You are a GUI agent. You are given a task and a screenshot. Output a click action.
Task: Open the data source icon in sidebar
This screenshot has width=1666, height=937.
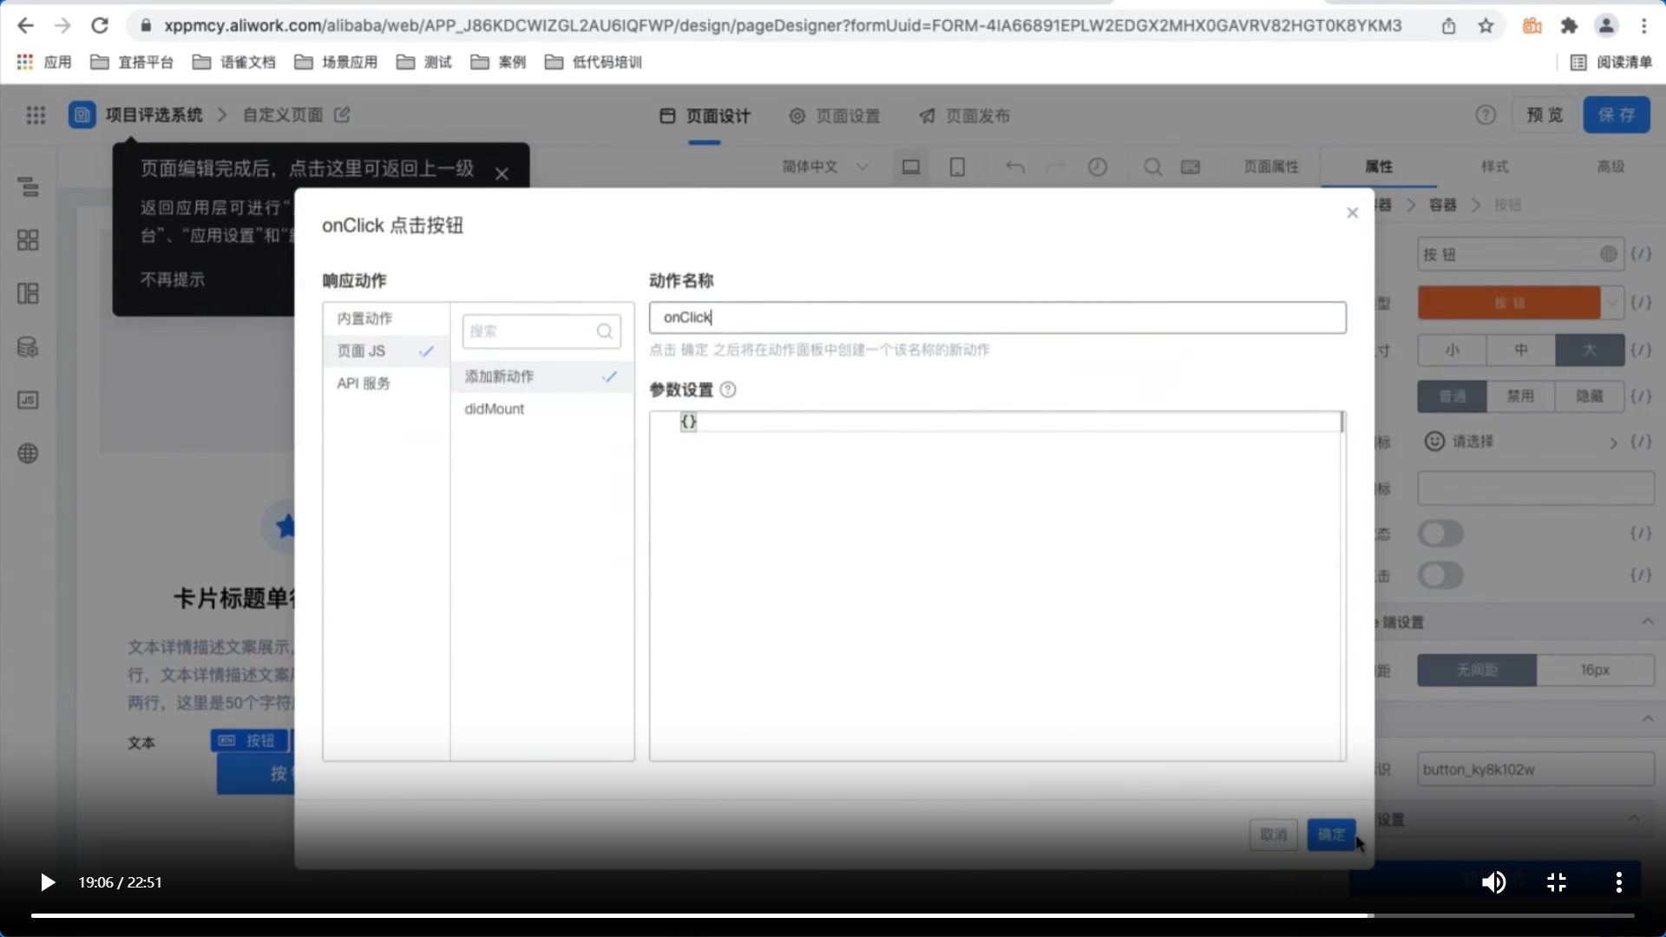28,347
